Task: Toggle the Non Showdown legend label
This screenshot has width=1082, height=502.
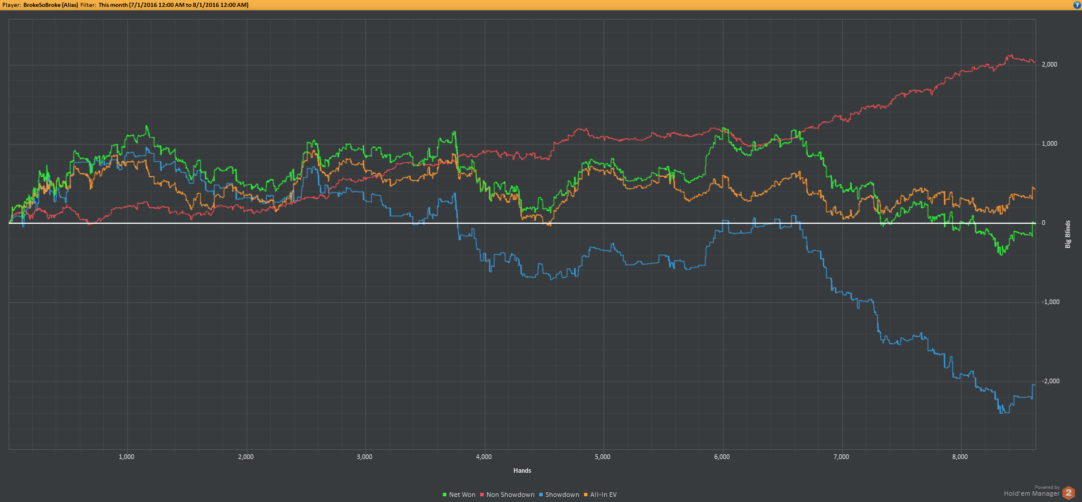Action: click(x=511, y=495)
